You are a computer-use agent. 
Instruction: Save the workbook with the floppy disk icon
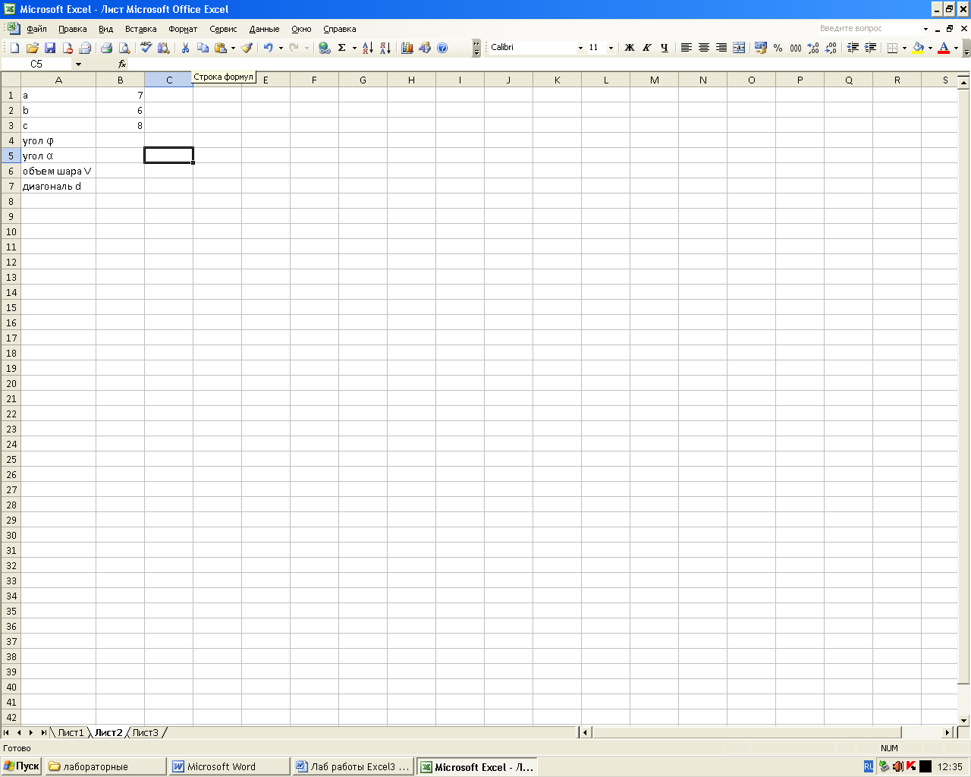(x=50, y=48)
